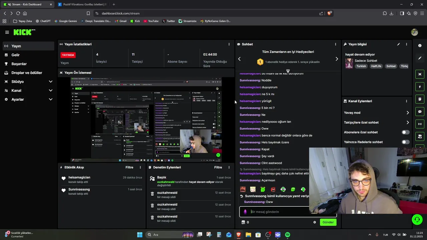This screenshot has width=427, height=240.
Task: Click the info icon in the right rail
Action: pyautogui.click(x=420, y=46)
